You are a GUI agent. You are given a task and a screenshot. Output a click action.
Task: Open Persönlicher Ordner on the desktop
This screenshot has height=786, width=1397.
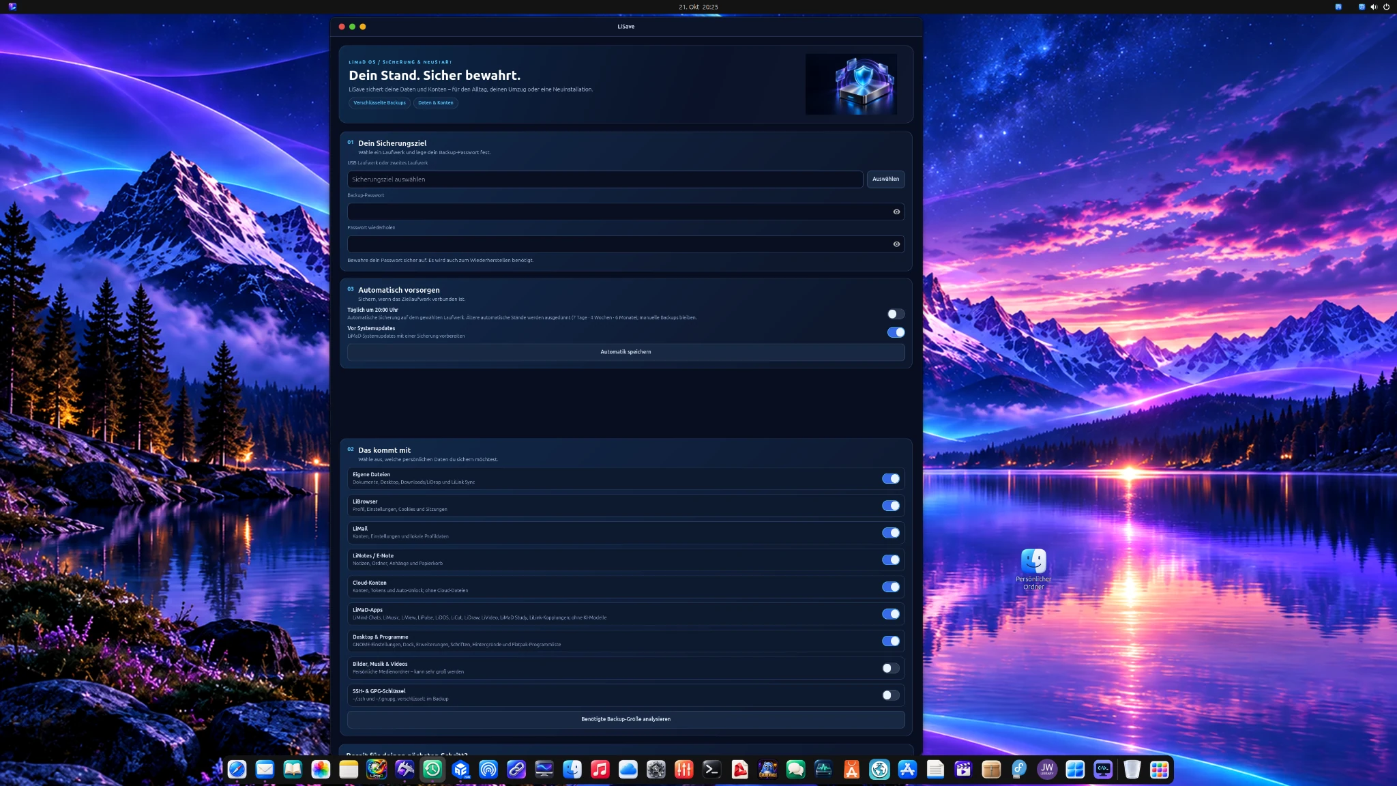tap(1033, 569)
